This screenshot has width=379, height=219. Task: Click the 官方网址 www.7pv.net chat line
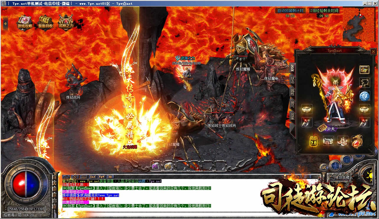[112, 181]
